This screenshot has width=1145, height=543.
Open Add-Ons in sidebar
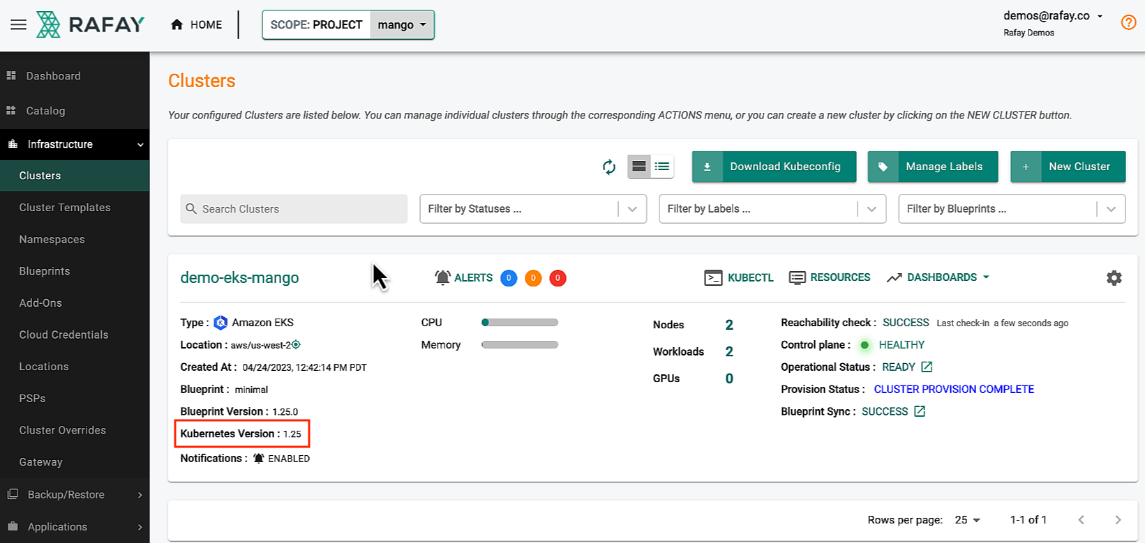click(75, 303)
